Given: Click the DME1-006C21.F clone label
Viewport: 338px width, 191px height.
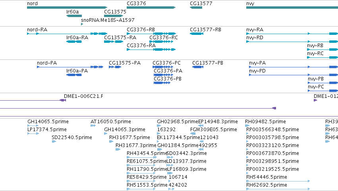Looking at the screenshot, I should click(x=83, y=96).
